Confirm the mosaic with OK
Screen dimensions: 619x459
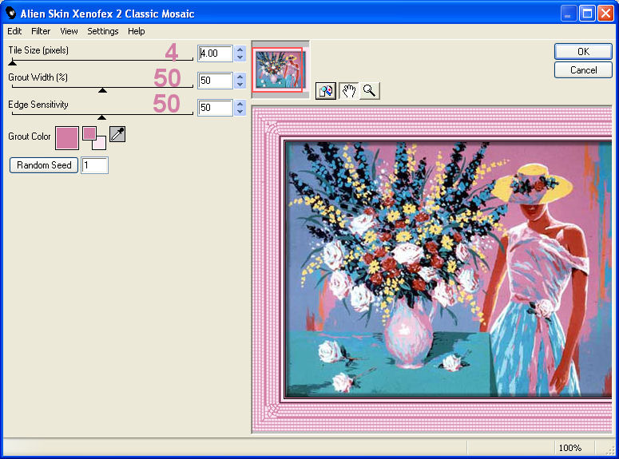[x=583, y=51]
